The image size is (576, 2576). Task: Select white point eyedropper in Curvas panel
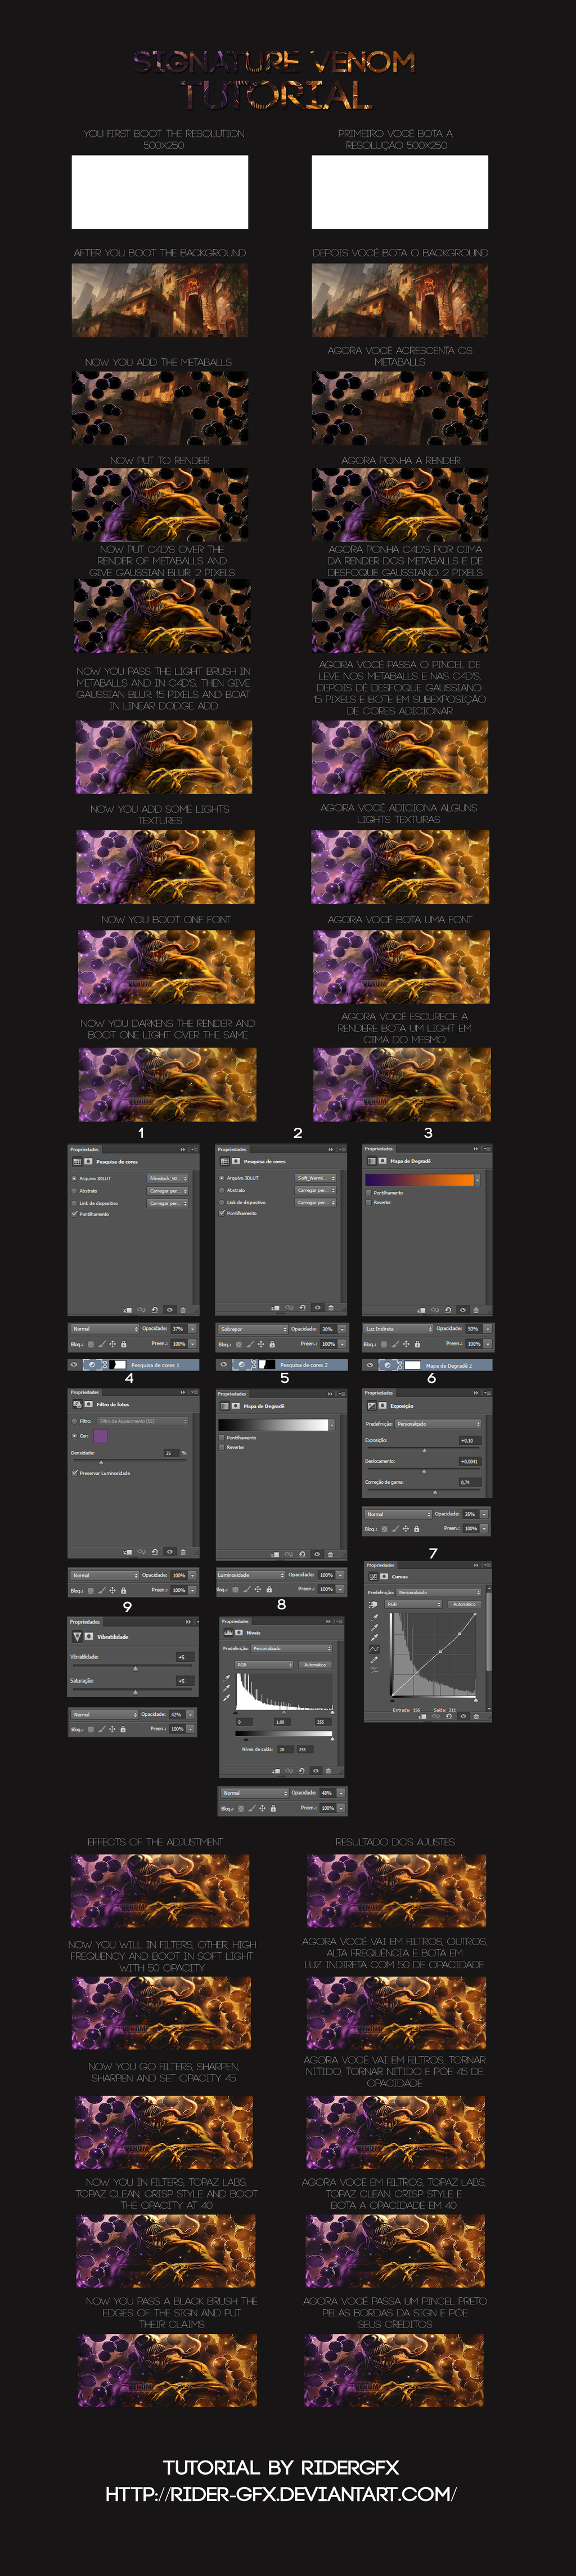click(375, 1637)
